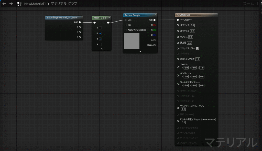Screen dimensions: 262x151
Task: Click the A output pin on Texture Sample
Action: (x=155, y=40)
